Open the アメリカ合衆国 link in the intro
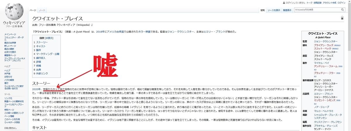 pyautogui.click(x=115, y=32)
